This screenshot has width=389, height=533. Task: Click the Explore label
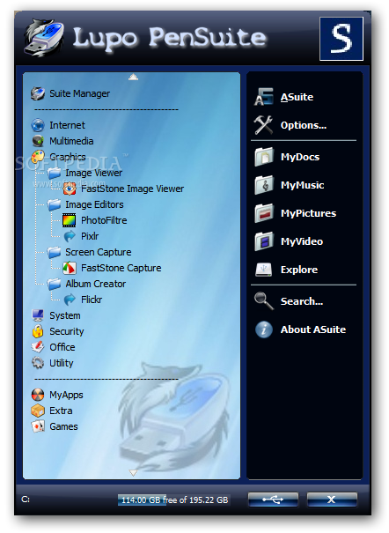coord(299,270)
